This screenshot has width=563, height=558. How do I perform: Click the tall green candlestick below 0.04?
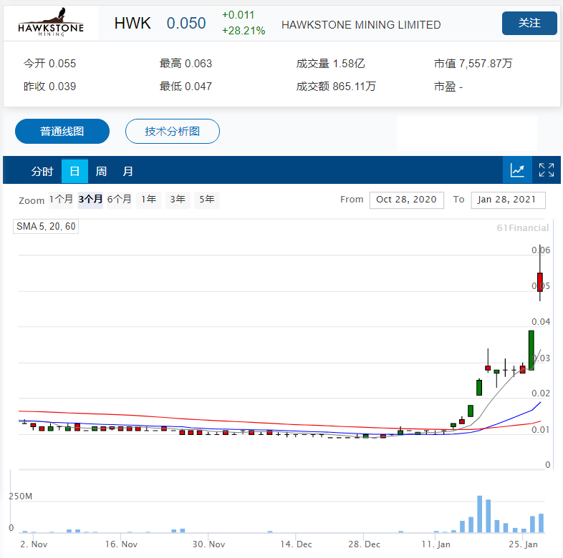tap(531, 351)
